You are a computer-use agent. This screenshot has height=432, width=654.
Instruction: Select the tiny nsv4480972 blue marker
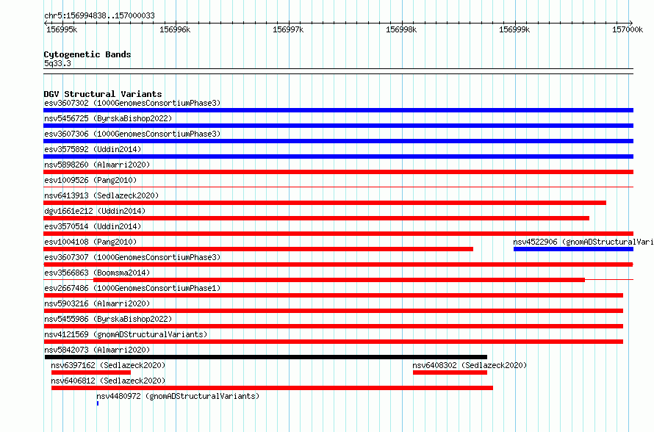tap(98, 403)
